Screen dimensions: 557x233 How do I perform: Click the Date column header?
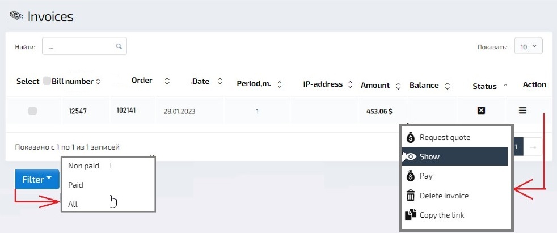(x=201, y=81)
